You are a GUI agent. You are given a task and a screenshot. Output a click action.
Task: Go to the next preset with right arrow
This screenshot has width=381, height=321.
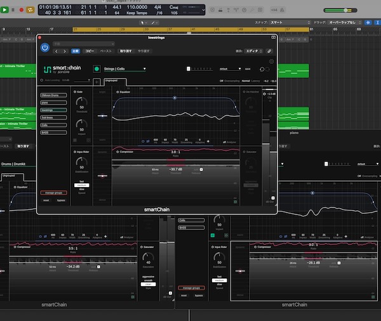(x=65, y=51)
